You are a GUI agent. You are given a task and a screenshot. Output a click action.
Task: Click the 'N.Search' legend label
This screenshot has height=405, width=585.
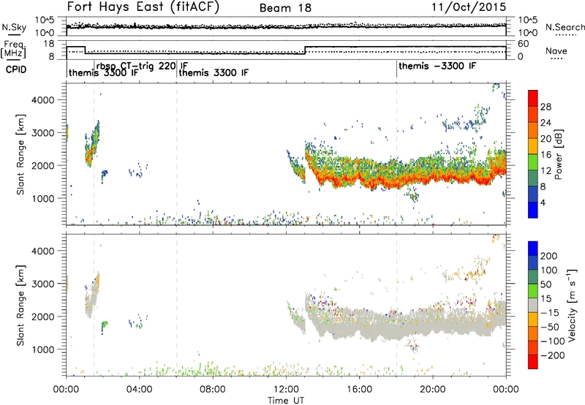click(565, 27)
